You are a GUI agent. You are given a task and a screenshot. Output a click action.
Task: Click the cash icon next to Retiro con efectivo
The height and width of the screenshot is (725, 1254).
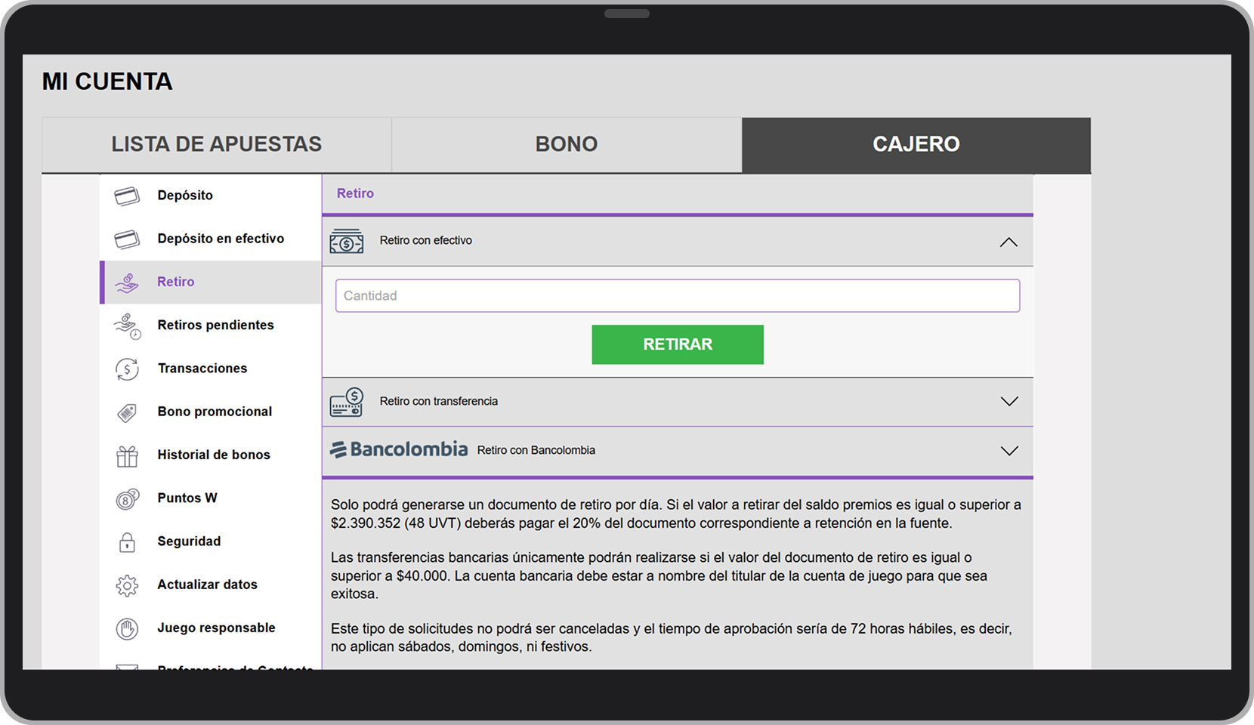347,240
